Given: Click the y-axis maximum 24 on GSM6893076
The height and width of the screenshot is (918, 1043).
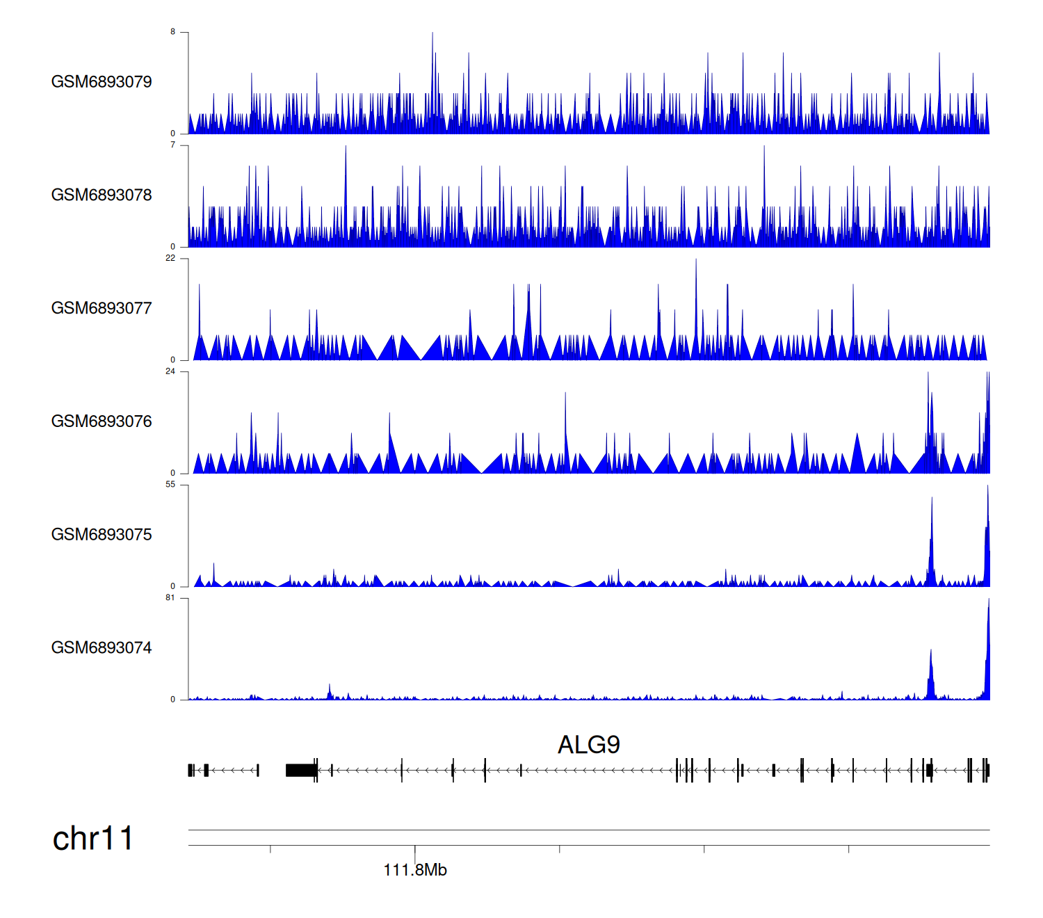Looking at the screenshot, I should point(170,371).
